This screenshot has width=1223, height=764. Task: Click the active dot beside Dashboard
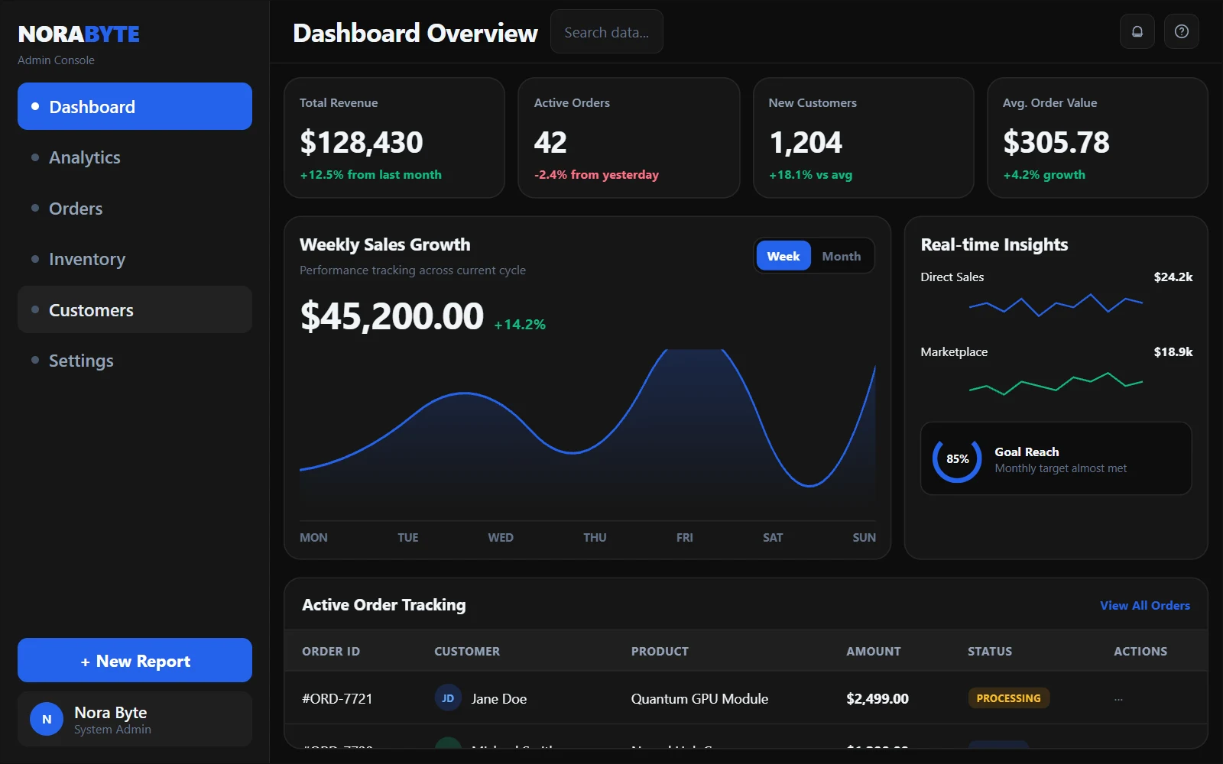point(34,106)
